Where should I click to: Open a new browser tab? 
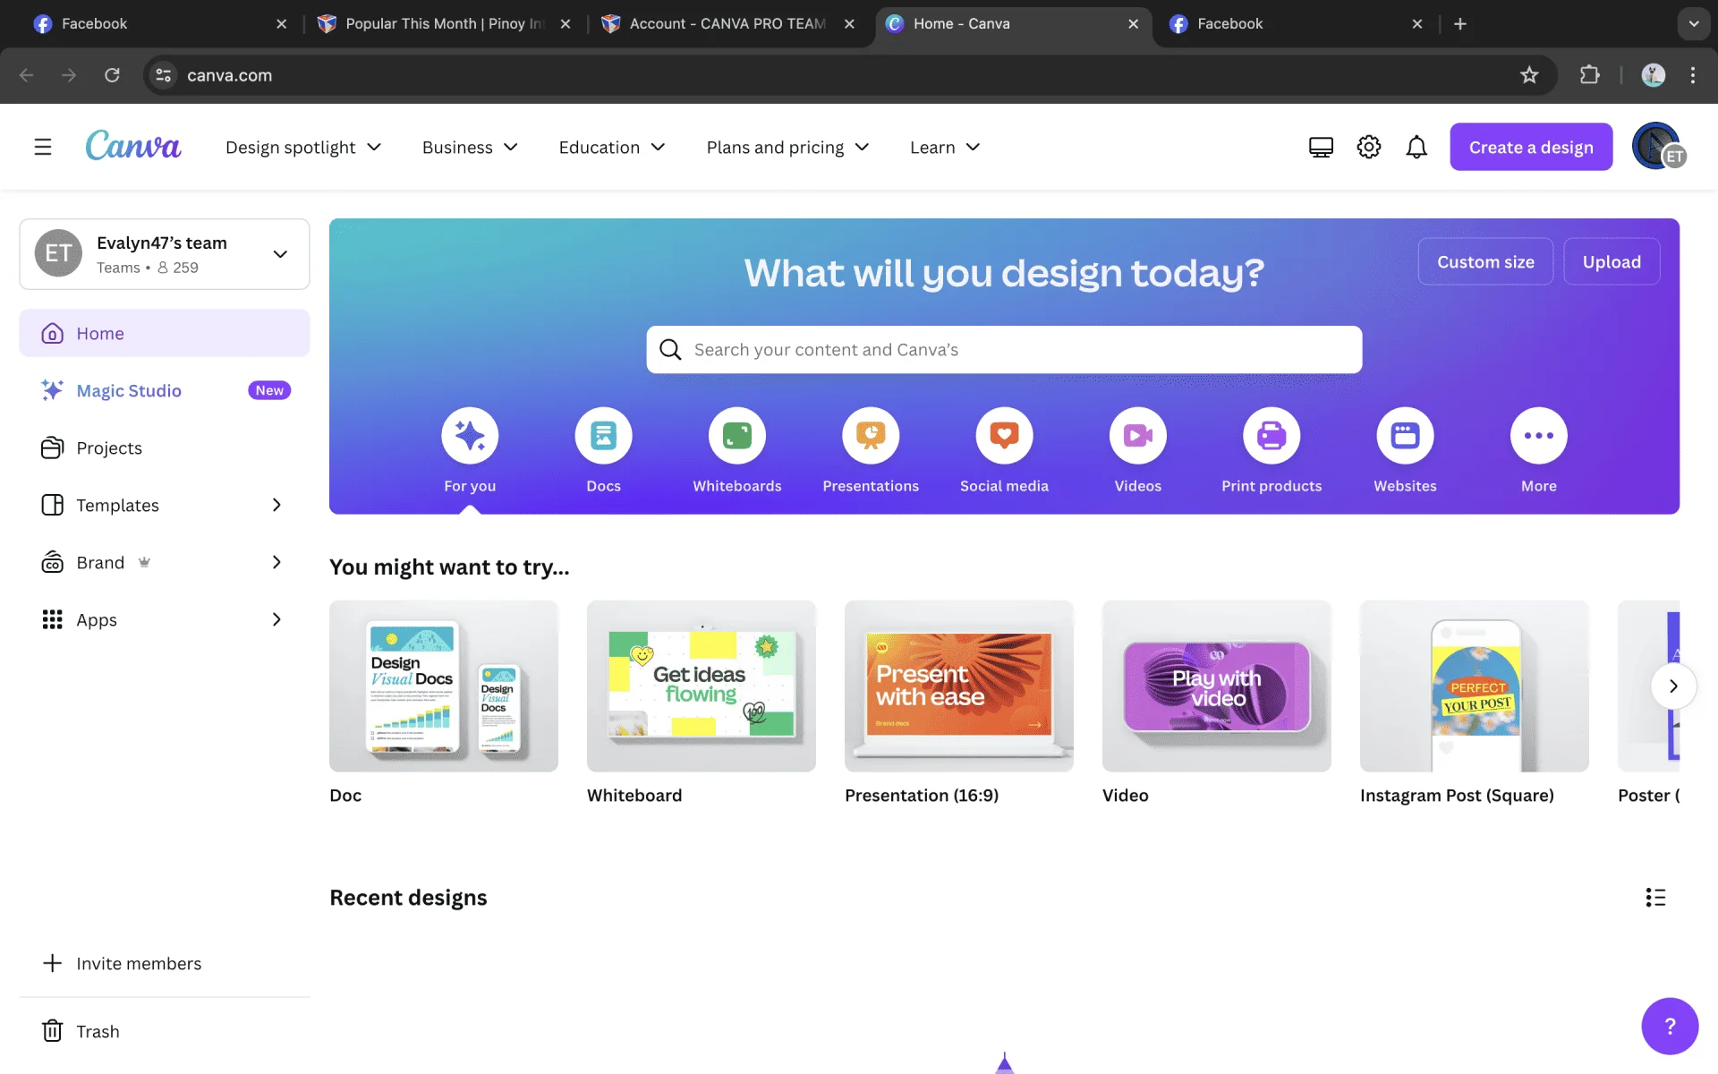point(1460,24)
